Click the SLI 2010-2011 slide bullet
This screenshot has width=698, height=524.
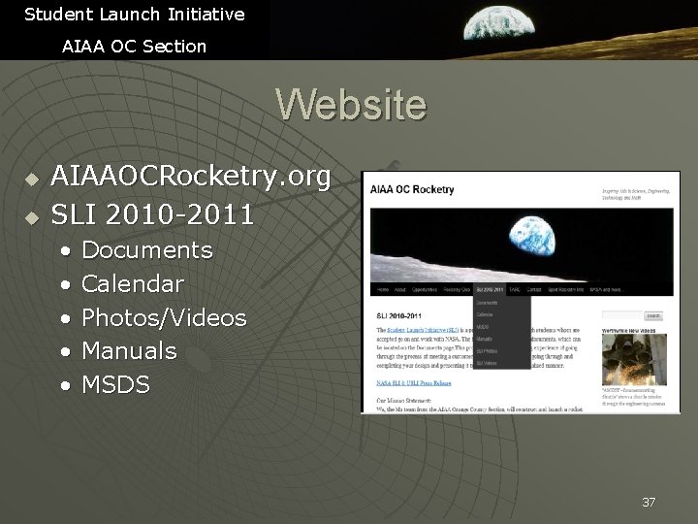click(152, 214)
